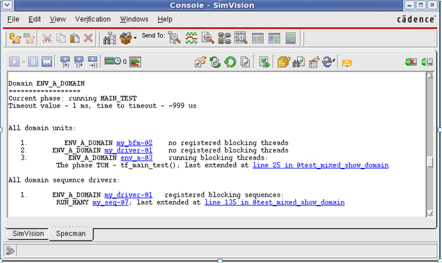Click the red X Delete icon
The height and width of the screenshot is (263, 442).
[x=88, y=38]
